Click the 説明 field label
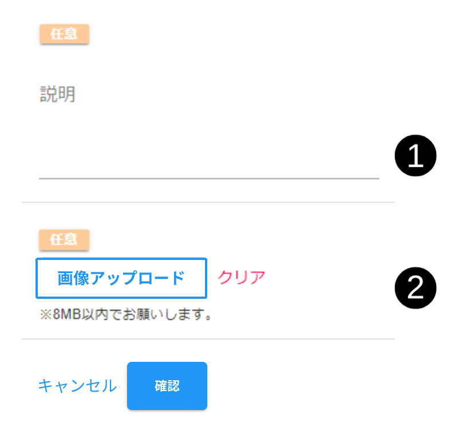The image size is (458, 442). [x=57, y=94]
